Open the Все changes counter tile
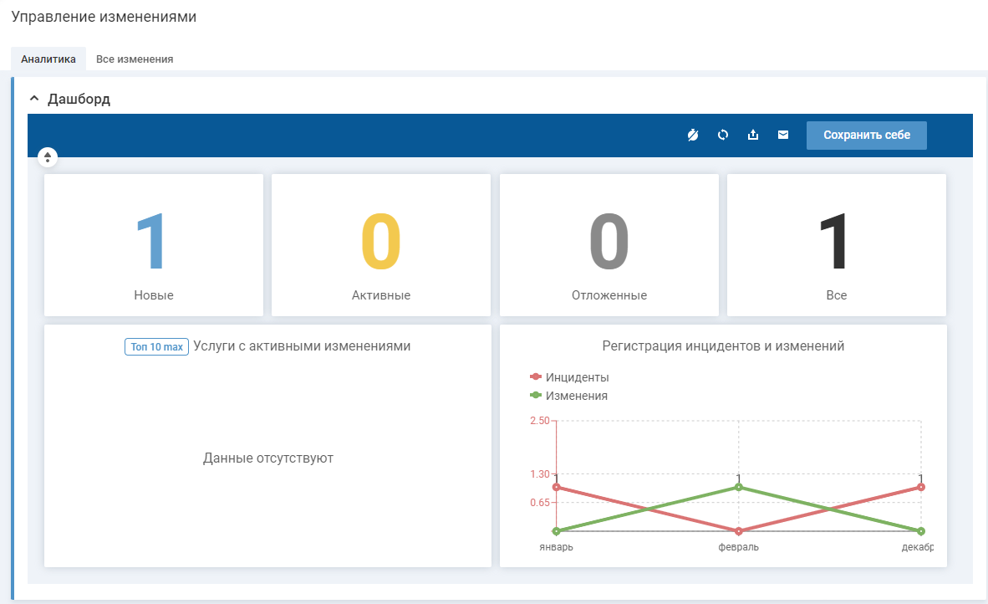 click(x=836, y=245)
